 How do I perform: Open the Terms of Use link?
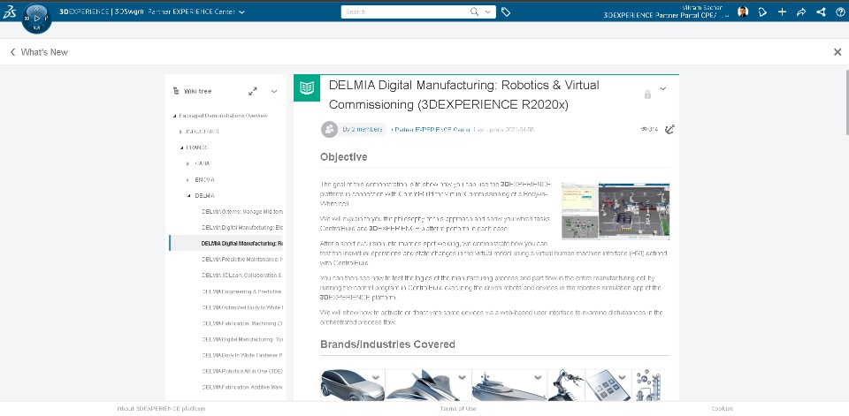(x=458, y=408)
